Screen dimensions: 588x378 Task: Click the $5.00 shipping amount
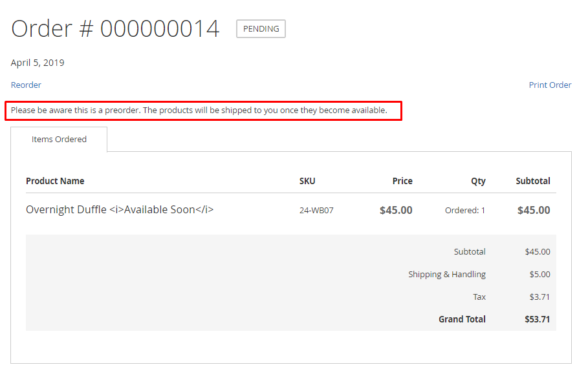coord(539,274)
